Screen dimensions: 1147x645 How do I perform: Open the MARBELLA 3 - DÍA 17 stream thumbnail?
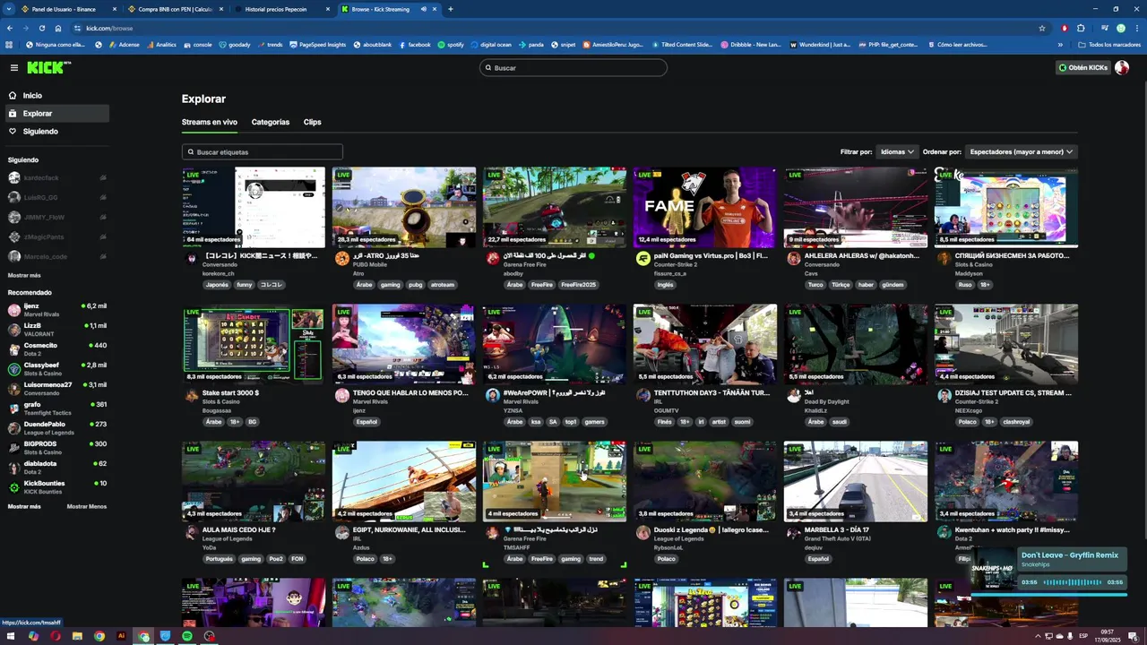click(x=856, y=481)
